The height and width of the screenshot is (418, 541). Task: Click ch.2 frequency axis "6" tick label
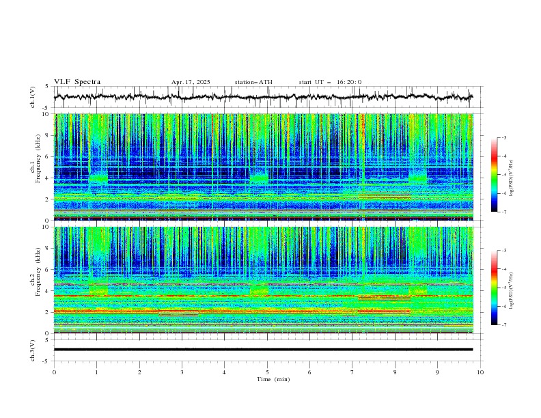pyautogui.click(x=48, y=270)
